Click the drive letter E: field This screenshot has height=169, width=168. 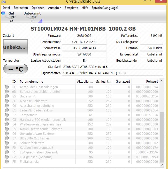coord(84,61)
